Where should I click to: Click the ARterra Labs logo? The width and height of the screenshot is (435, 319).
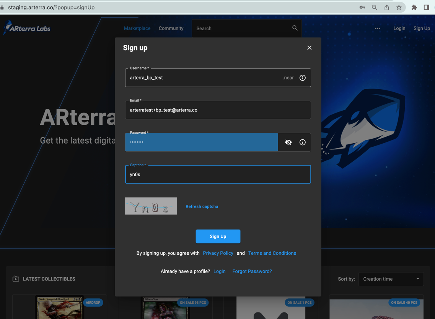(x=26, y=28)
